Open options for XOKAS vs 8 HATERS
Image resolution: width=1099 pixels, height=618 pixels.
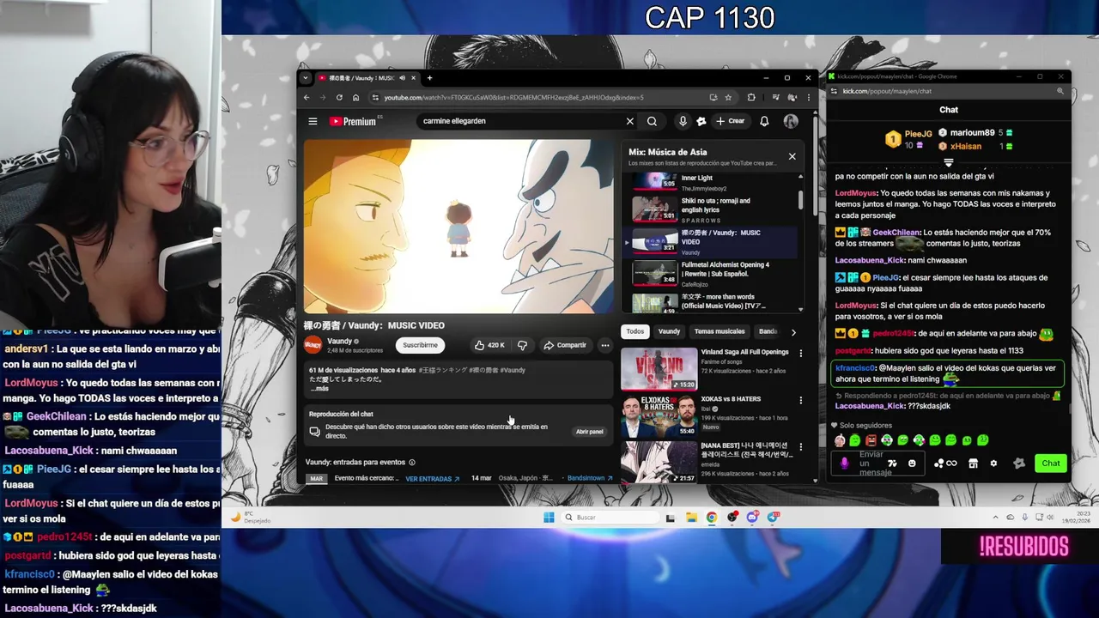coord(801,400)
